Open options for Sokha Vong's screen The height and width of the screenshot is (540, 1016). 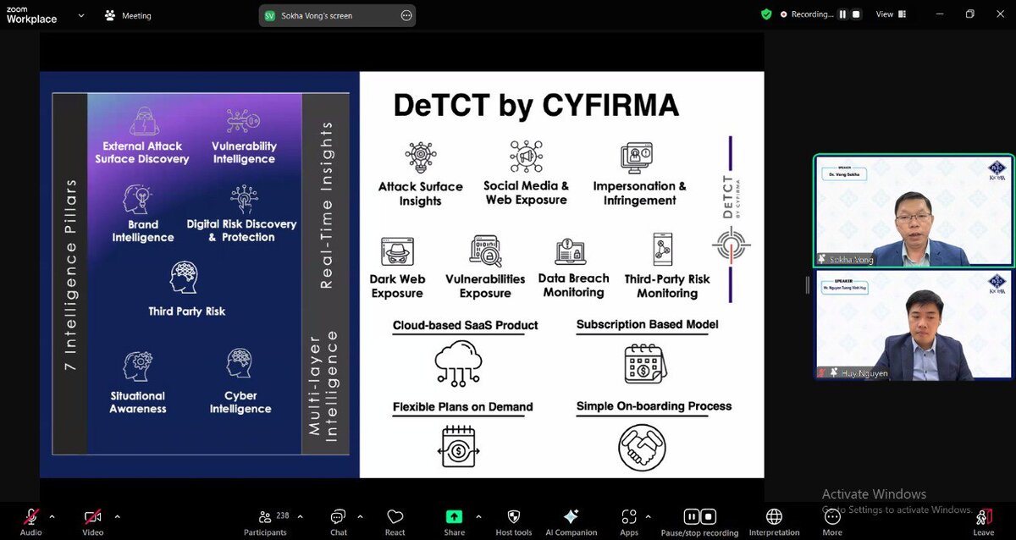coord(406,15)
